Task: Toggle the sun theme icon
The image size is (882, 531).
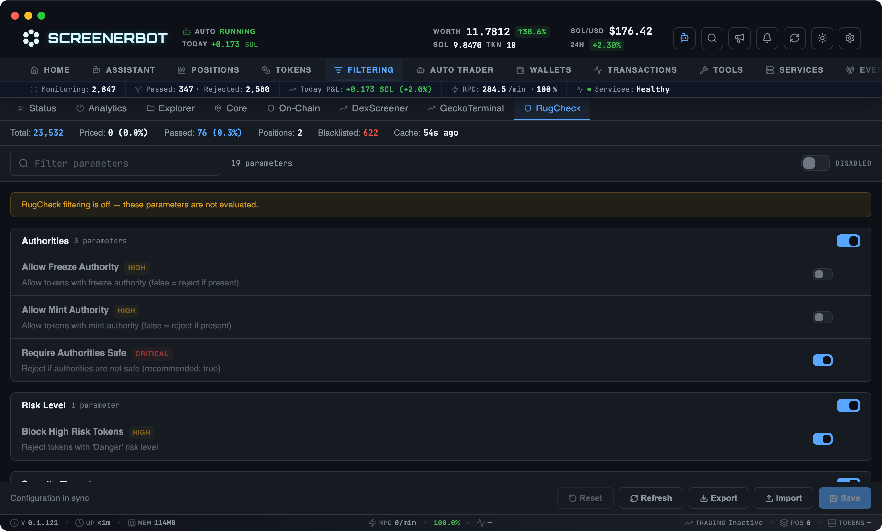Action: 822,38
